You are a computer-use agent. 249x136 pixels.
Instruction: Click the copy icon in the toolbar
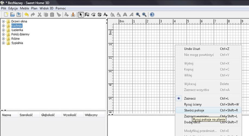click(46, 15)
